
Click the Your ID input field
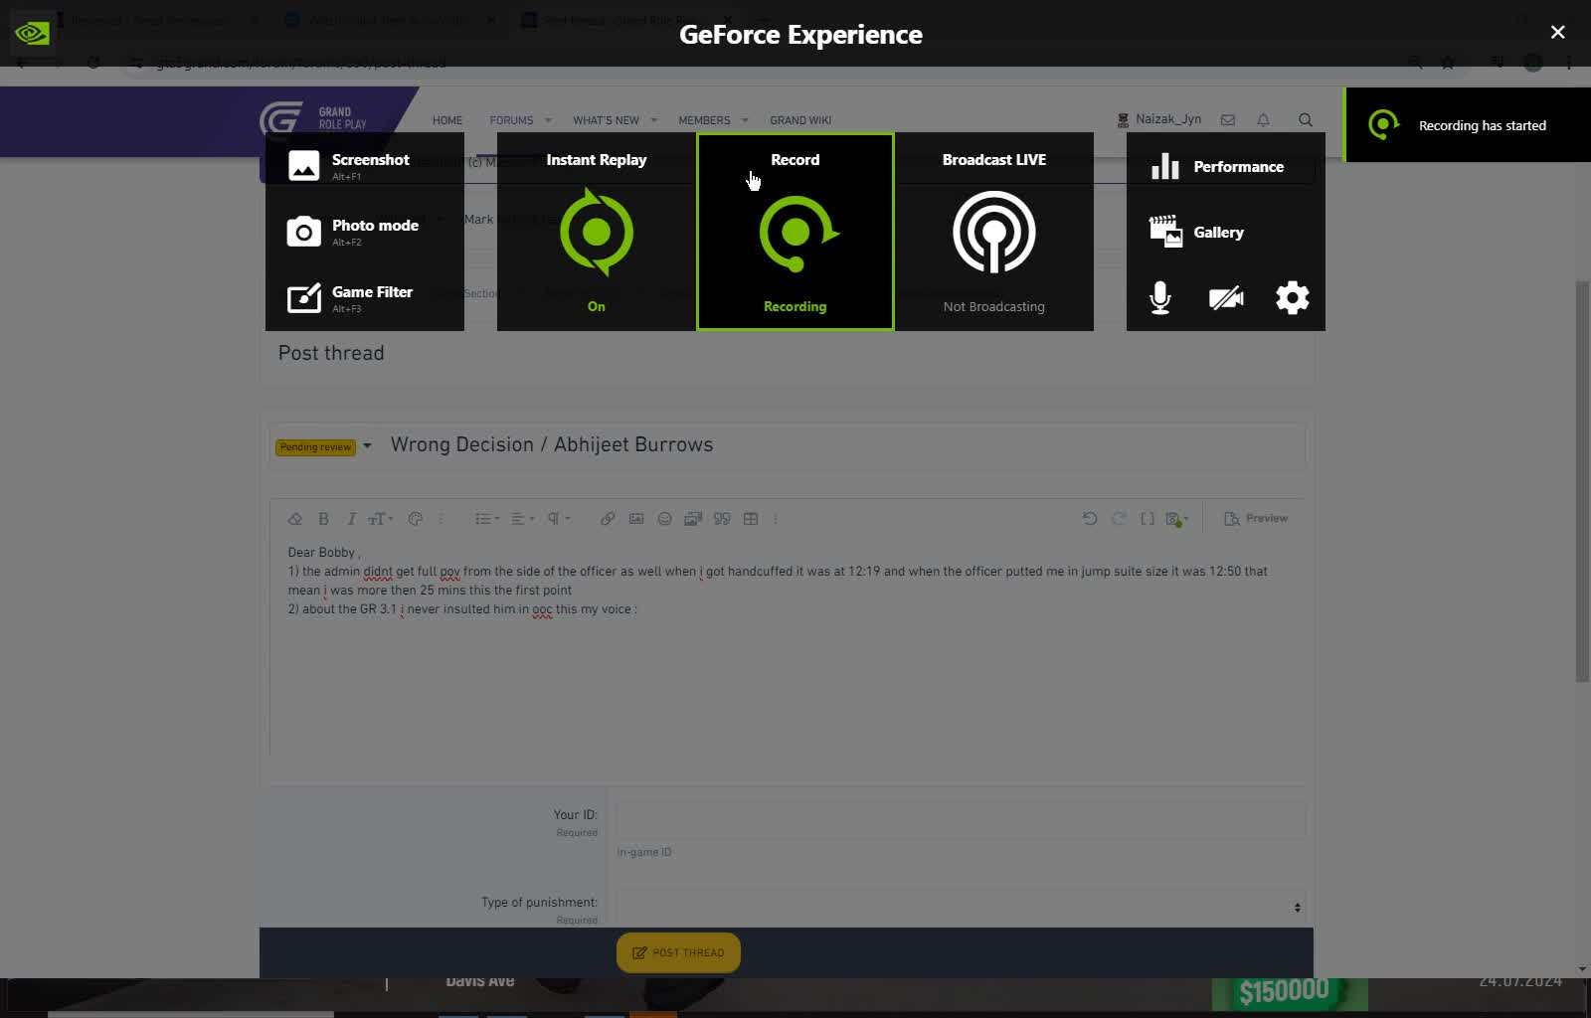pyautogui.click(x=958, y=820)
